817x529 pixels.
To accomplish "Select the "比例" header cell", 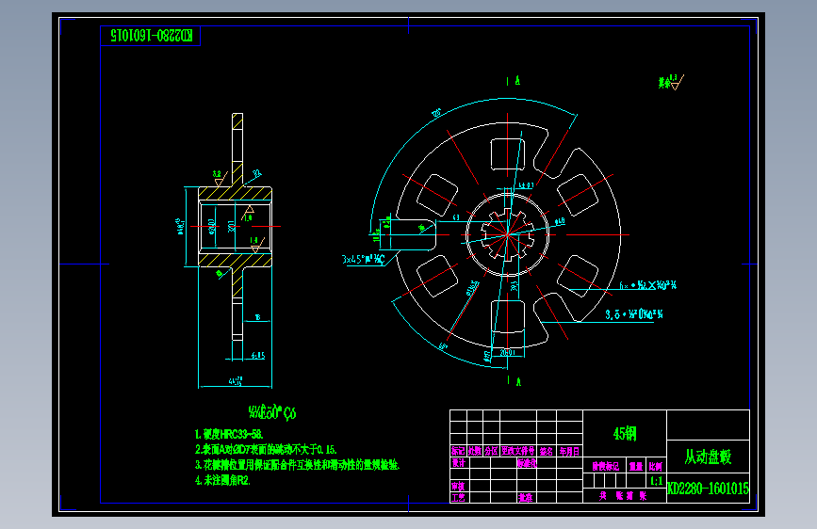I will pyautogui.click(x=656, y=467).
